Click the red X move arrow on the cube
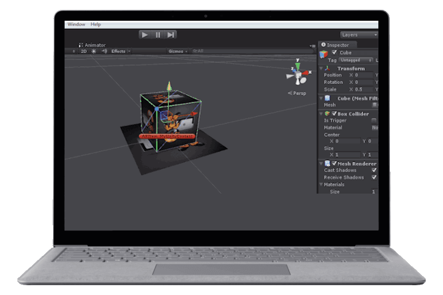Screen dimensions: 443x295 193,114
